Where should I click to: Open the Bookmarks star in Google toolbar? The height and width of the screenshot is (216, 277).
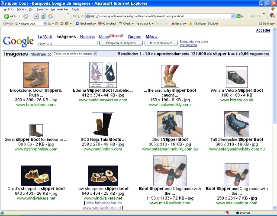click(77, 23)
